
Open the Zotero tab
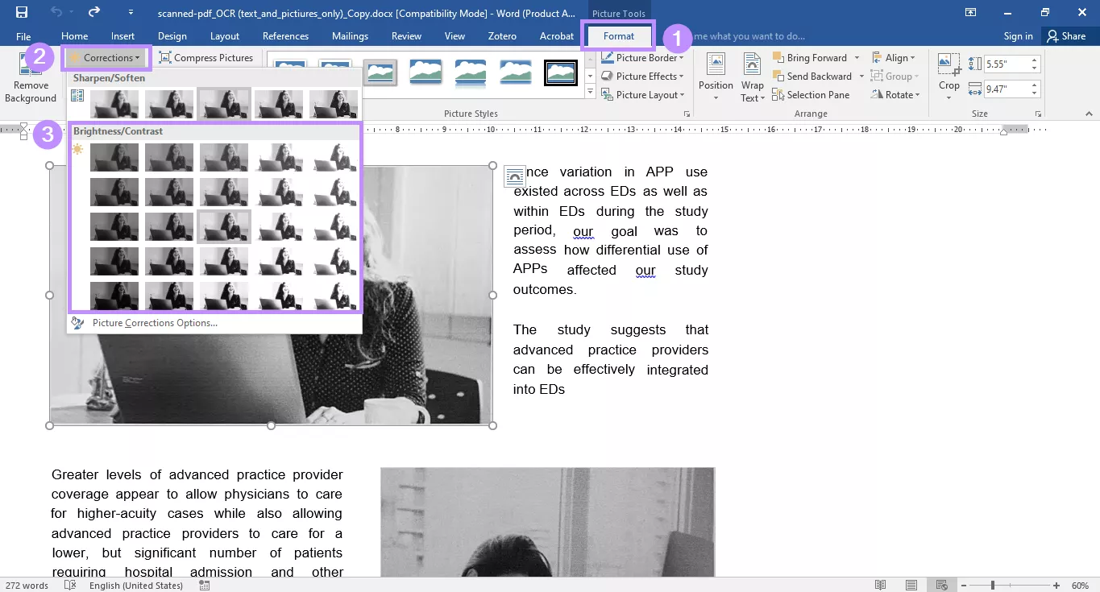[501, 35]
